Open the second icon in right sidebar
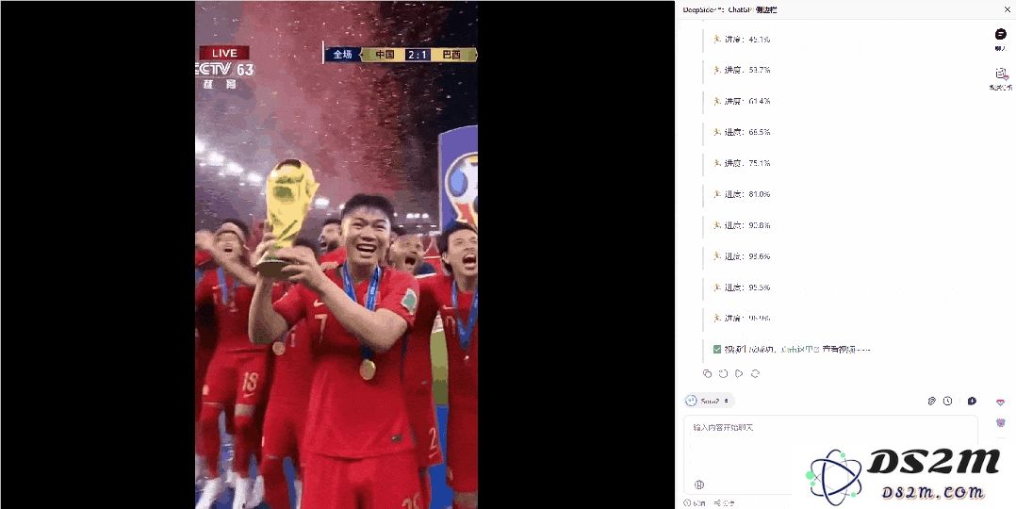1016x509 pixels. click(1001, 74)
